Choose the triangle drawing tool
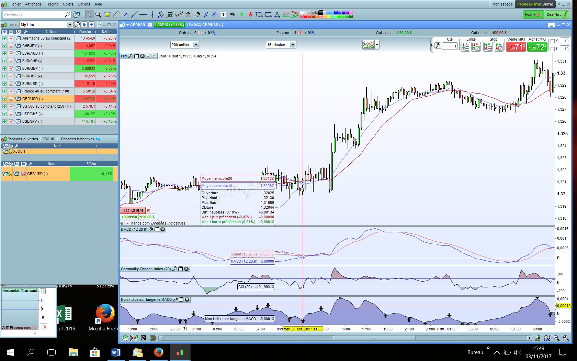Screen dimensions: 577x361 click(x=277, y=14)
